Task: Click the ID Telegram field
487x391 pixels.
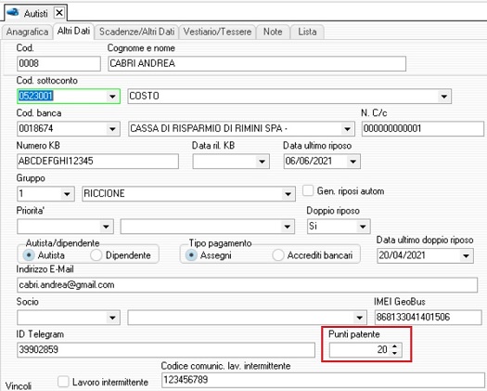Action: 166,349
